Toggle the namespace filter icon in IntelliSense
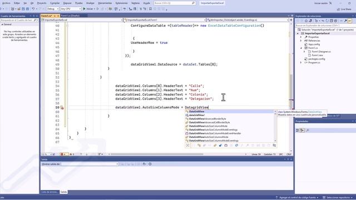Viewport: 356px width, 200px height. point(194,146)
